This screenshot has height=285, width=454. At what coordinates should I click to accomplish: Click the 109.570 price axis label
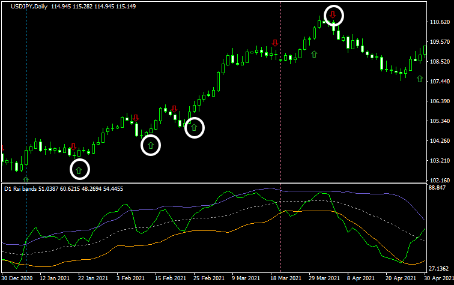tap(440, 41)
